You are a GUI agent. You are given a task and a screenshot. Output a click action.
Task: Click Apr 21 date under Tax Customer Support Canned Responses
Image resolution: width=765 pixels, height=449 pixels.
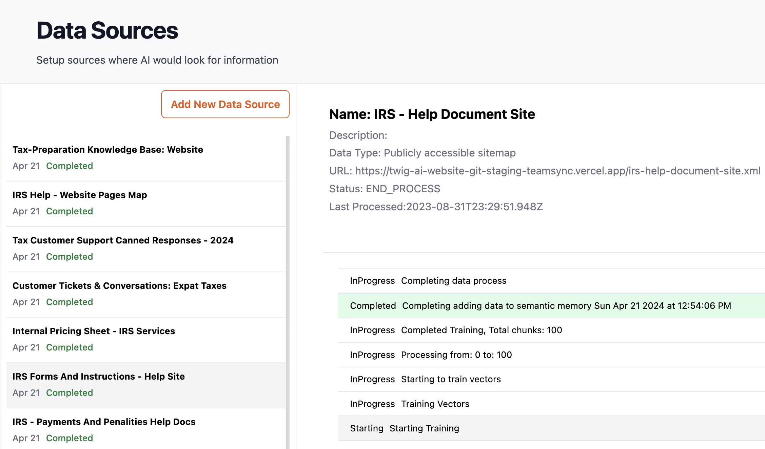click(x=26, y=257)
